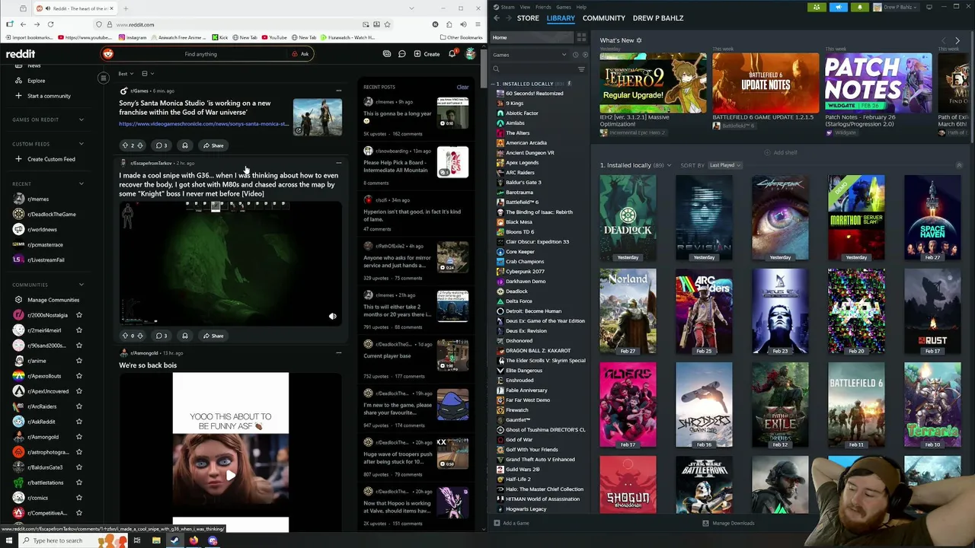Viewport: 975px width, 548px height.
Task: Favorite r/BaldursGate3 with star
Action: 78,467
